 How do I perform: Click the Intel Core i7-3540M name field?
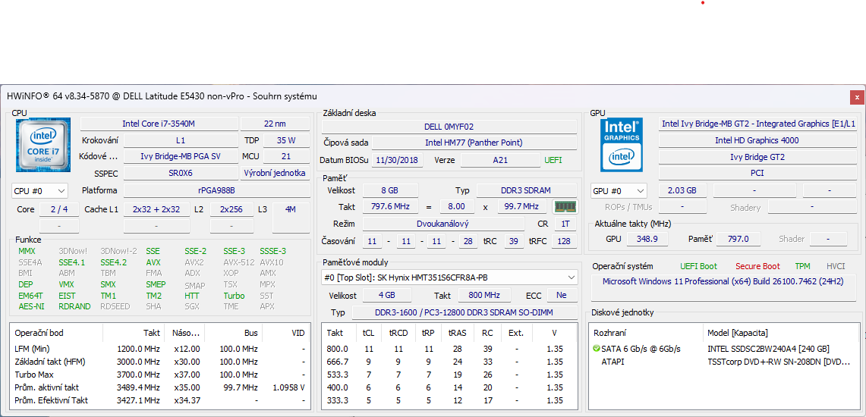point(158,124)
